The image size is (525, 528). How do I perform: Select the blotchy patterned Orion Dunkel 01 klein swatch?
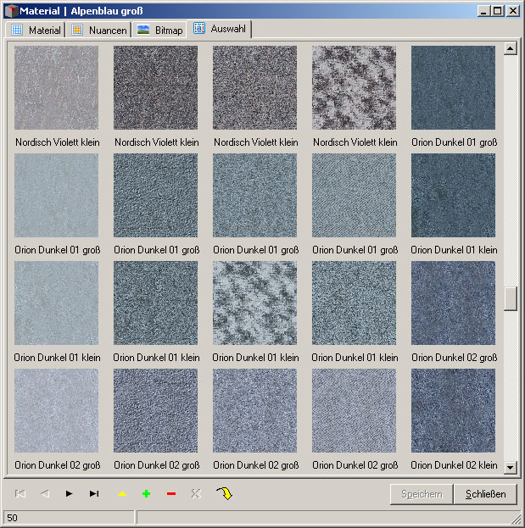(x=254, y=303)
